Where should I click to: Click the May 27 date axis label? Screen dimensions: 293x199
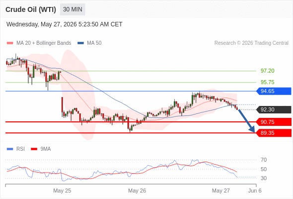click(221, 191)
